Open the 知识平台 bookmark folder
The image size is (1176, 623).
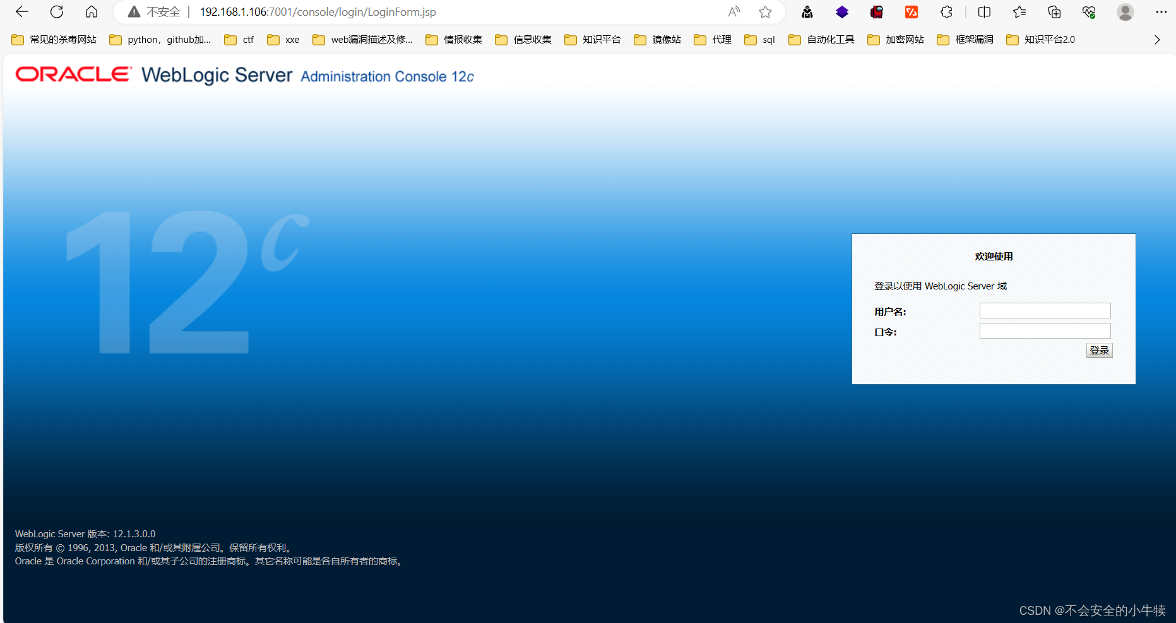tap(593, 40)
